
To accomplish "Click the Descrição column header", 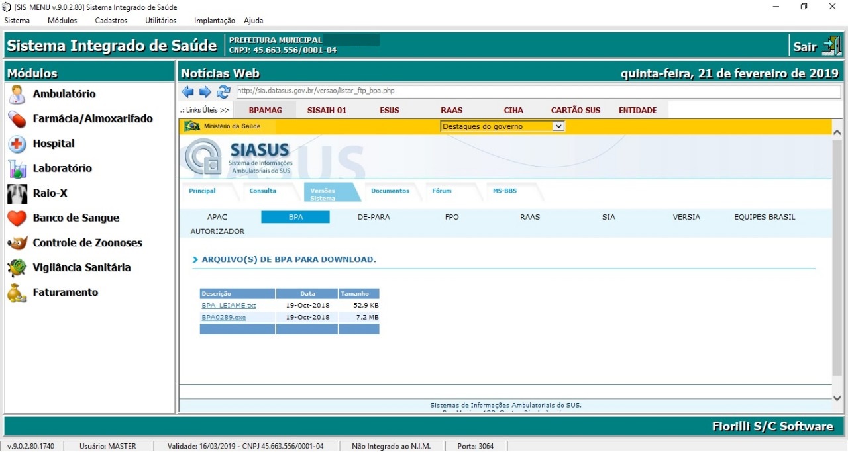I will [237, 293].
